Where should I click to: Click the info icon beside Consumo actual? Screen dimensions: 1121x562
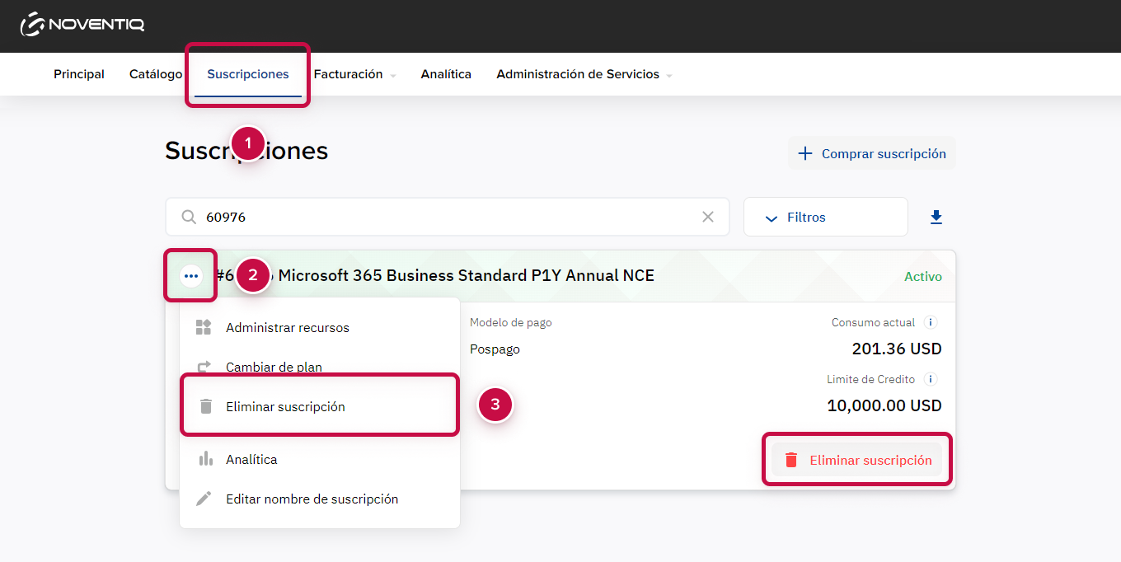tap(931, 322)
